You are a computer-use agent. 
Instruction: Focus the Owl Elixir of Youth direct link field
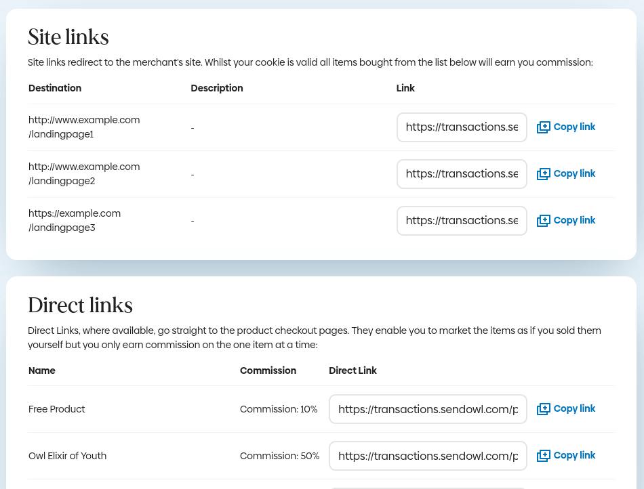click(x=428, y=456)
